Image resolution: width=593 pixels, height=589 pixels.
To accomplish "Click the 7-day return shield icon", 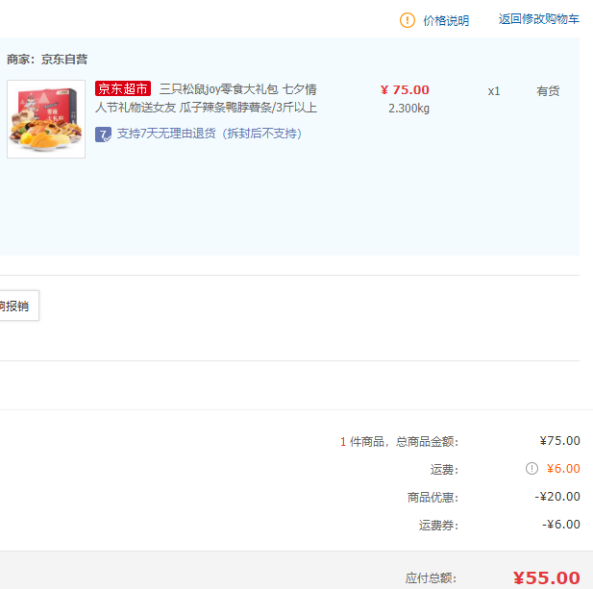I will [103, 135].
